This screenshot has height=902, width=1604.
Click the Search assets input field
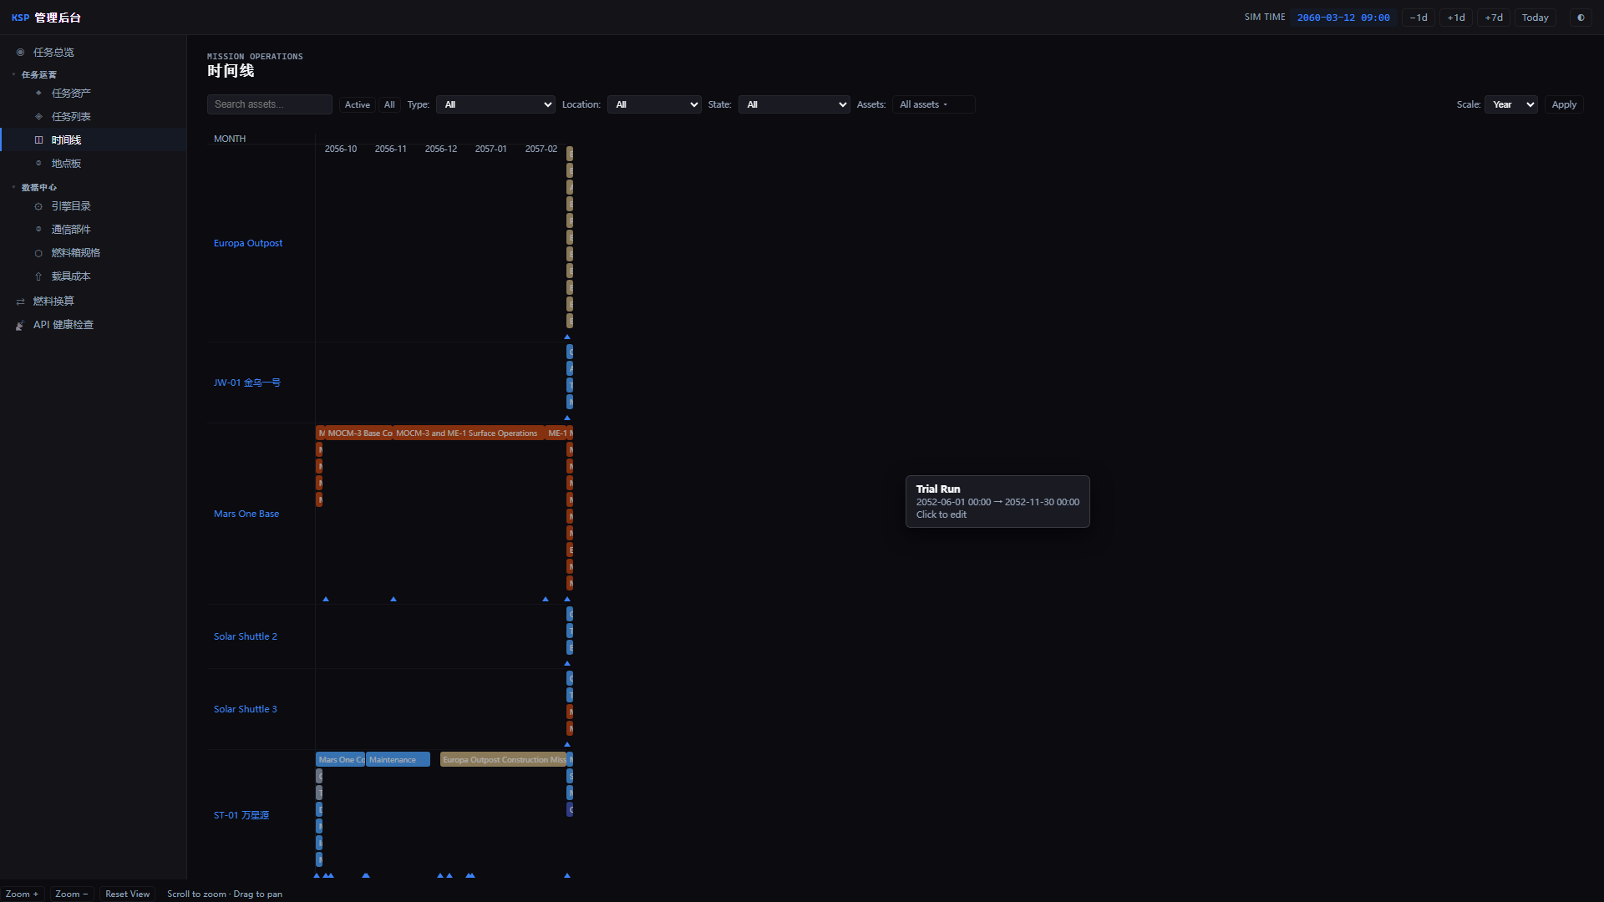(270, 104)
